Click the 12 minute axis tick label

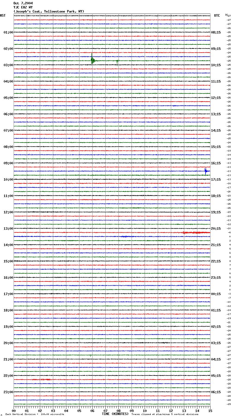pos(171,411)
